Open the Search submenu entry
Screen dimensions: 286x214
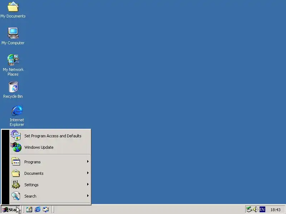tap(50, 196)
